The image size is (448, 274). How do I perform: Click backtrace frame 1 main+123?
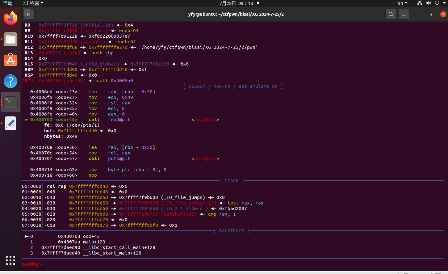point(68,242)
